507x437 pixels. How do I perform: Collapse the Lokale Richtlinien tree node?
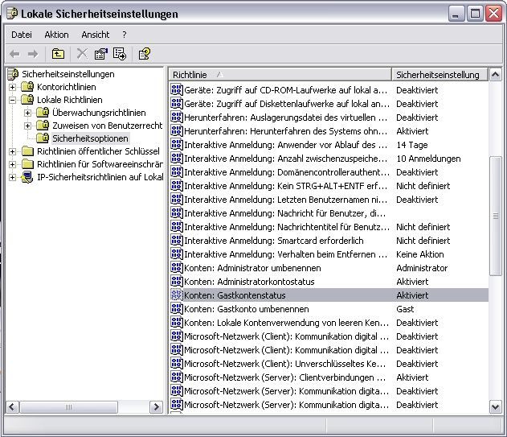tap(12, 100)
